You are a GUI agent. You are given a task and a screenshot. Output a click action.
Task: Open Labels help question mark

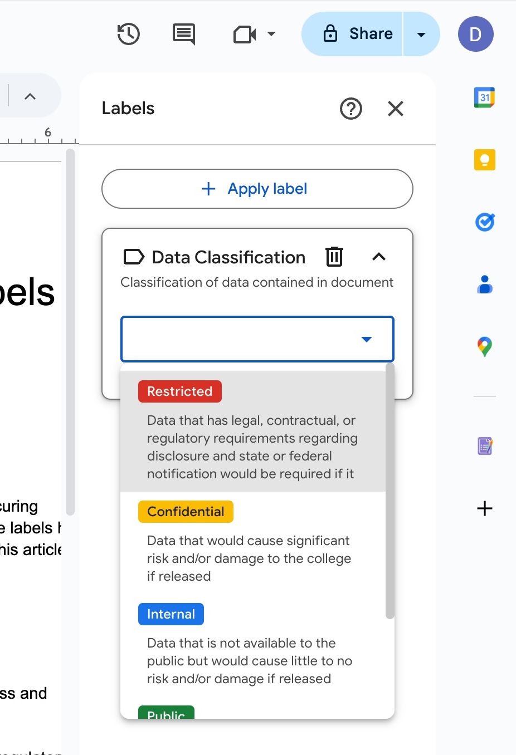351,109
